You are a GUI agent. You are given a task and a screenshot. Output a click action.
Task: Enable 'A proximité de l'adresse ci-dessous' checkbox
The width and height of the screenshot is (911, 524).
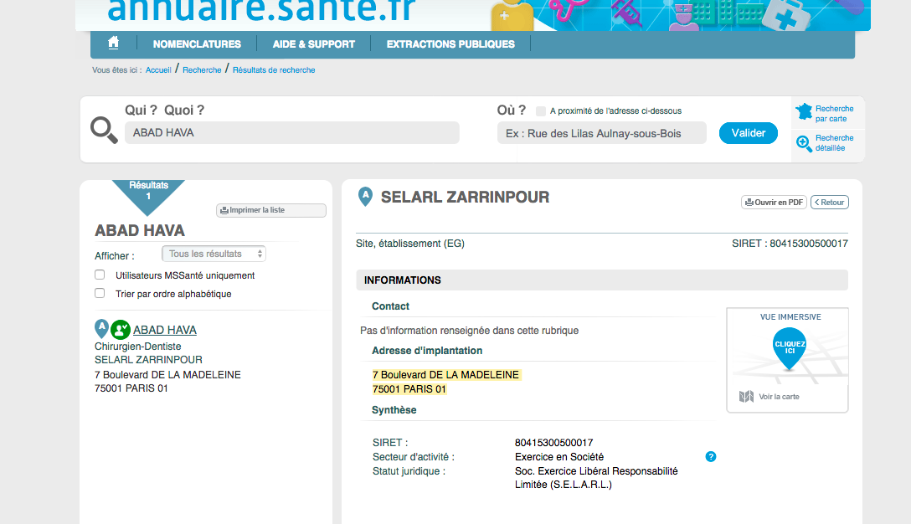541,111
